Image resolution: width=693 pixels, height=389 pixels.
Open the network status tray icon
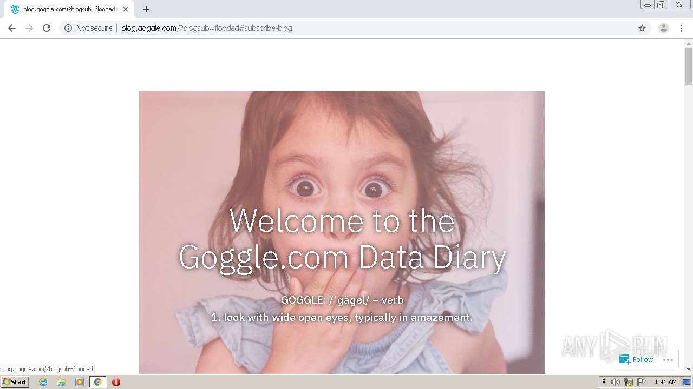[x=629, y=382]
